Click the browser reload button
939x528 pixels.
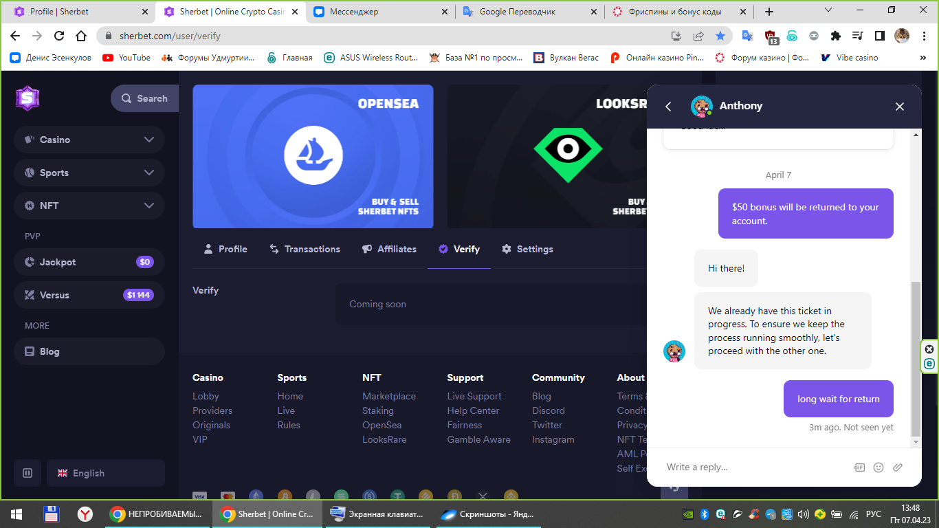click(x=59, y=36)
